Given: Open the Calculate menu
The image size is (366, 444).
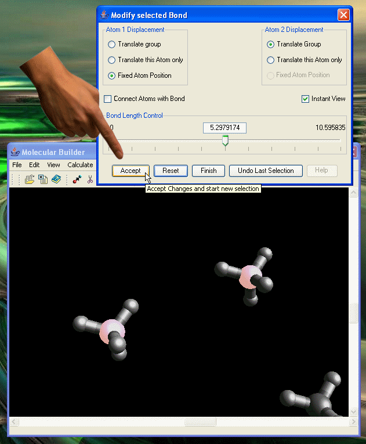Looking at the screenshot, I should coord(80,165).
